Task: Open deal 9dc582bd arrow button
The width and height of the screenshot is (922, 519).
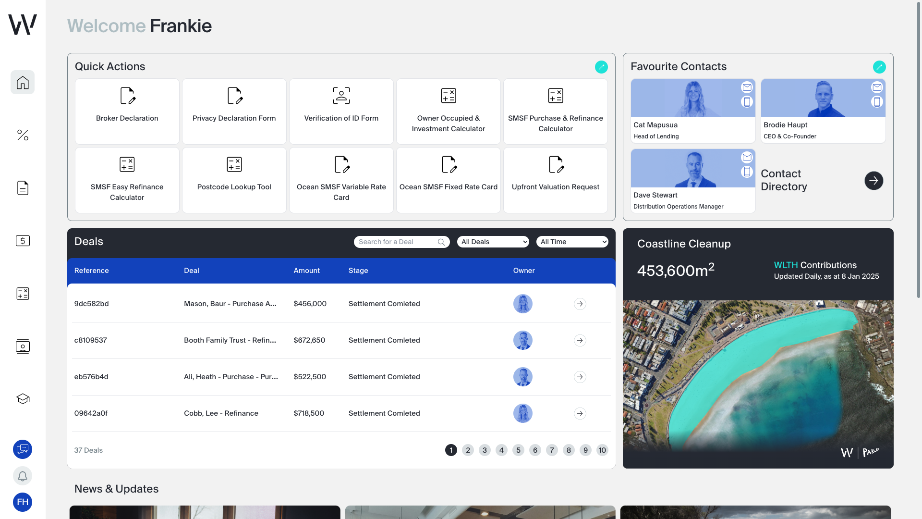Action: (580, 304)
